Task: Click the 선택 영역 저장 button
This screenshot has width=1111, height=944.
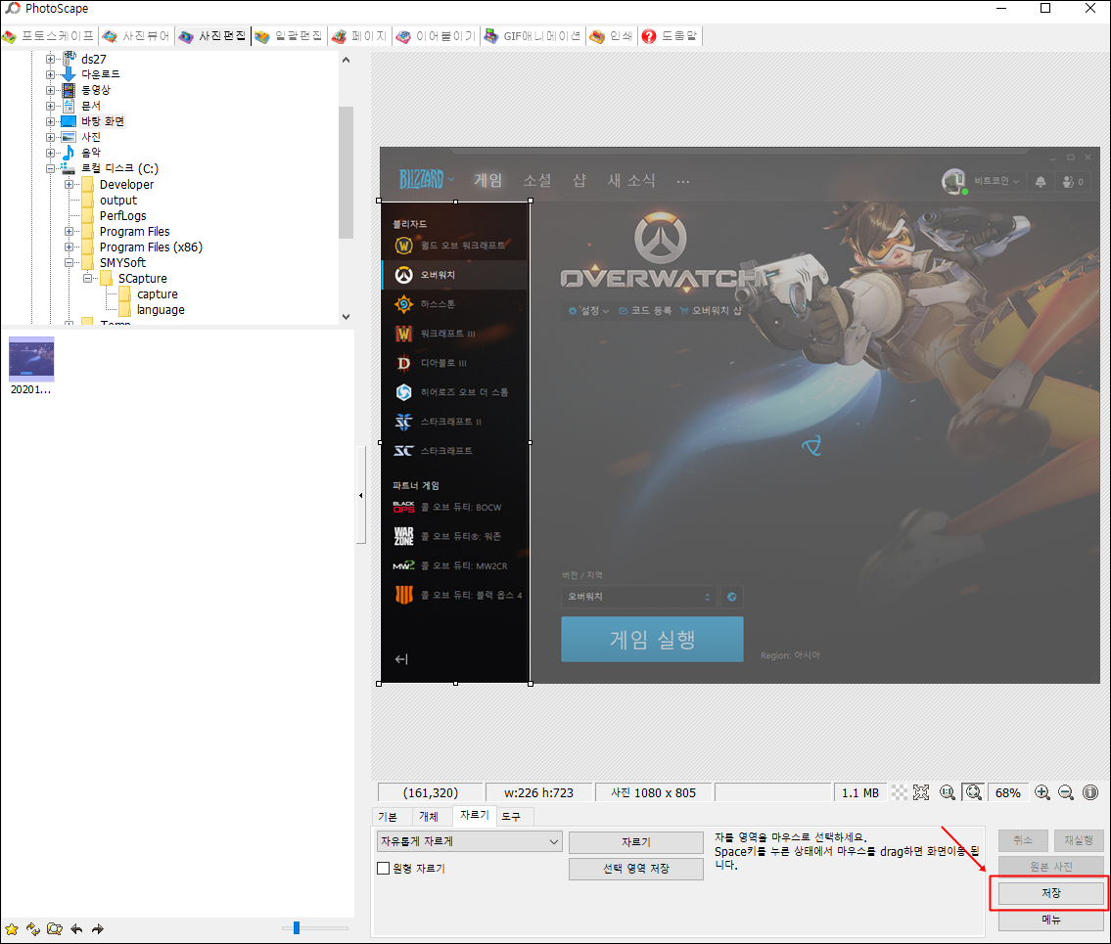Action: click(x=636, y=869)
